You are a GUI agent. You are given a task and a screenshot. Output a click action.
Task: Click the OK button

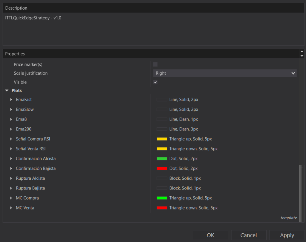point(210,235)
